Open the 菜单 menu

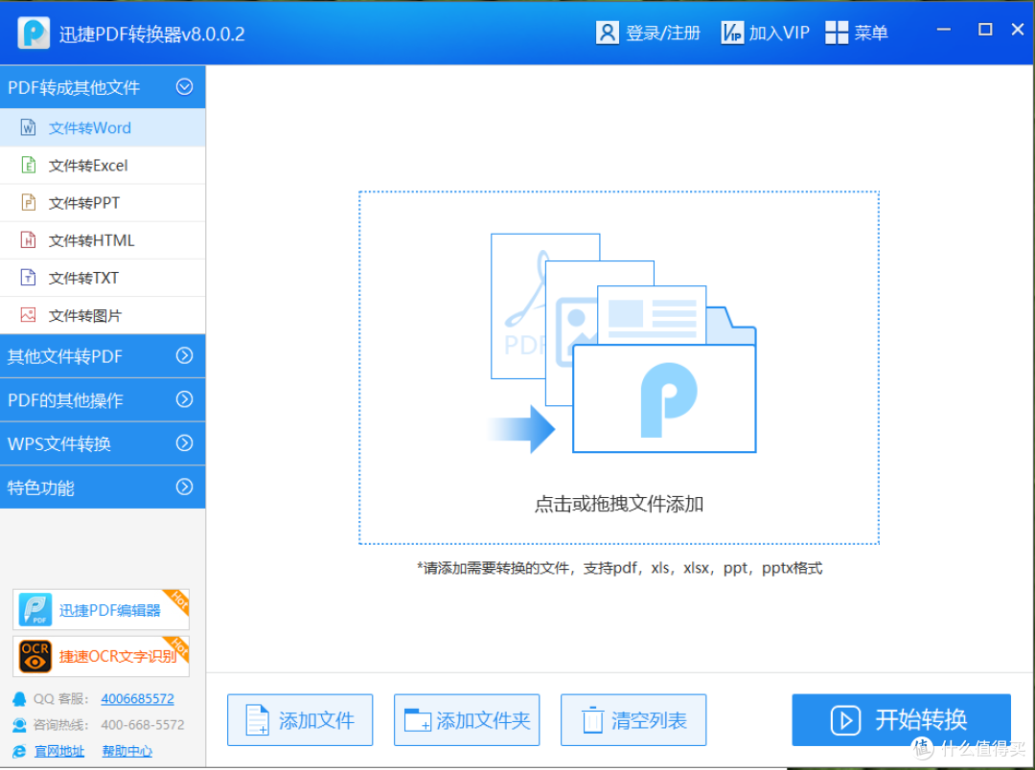(x=870, y=33)
